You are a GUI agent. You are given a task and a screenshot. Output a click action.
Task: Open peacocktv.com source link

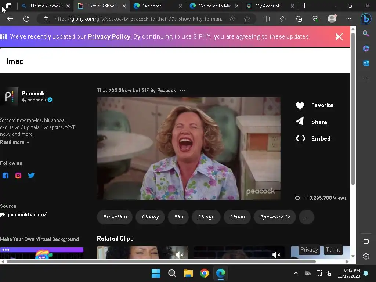tap(27, 214)
